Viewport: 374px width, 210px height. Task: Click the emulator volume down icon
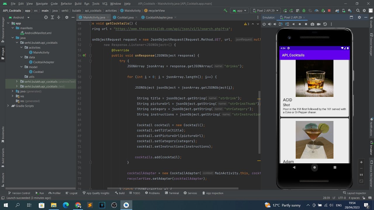tap(275, 24)
